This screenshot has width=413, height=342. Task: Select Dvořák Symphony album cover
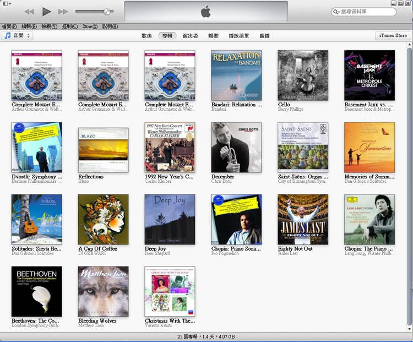tap(36, 147)
